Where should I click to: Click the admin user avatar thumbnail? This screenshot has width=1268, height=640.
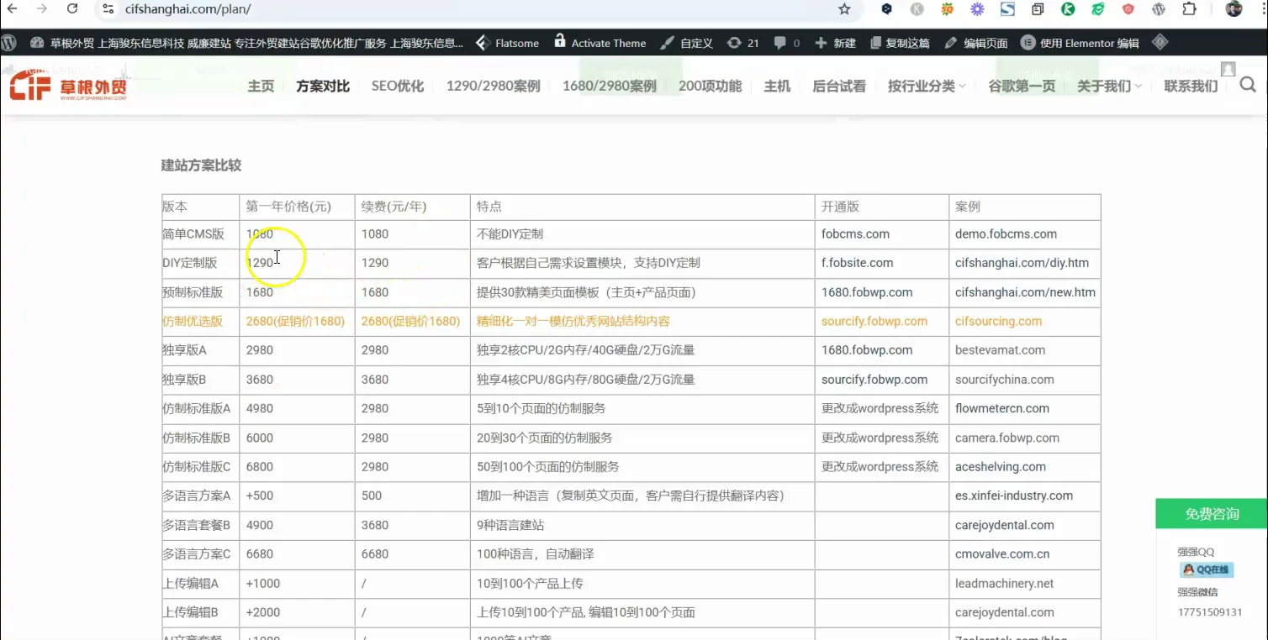coord(1228,69)
